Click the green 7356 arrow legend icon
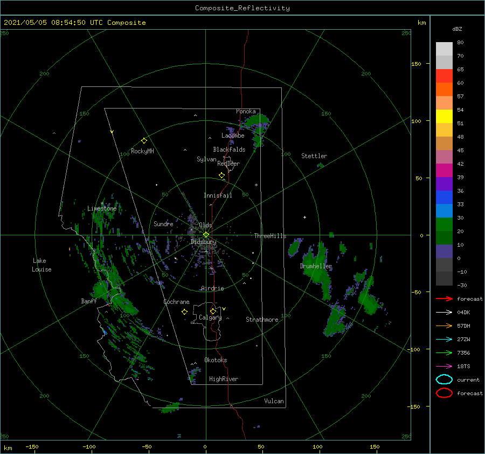485x454 pixels. (x=444, y=353)
